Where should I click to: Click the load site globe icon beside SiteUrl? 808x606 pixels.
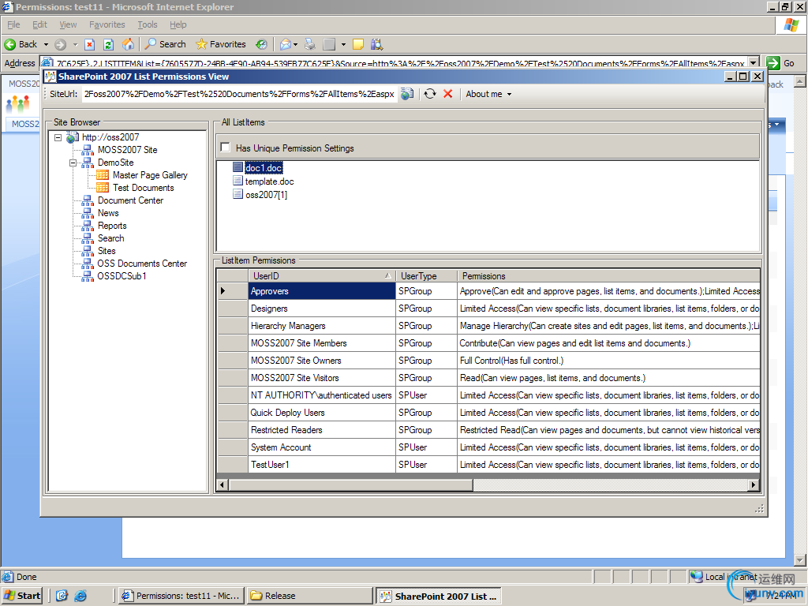[406, 94]
